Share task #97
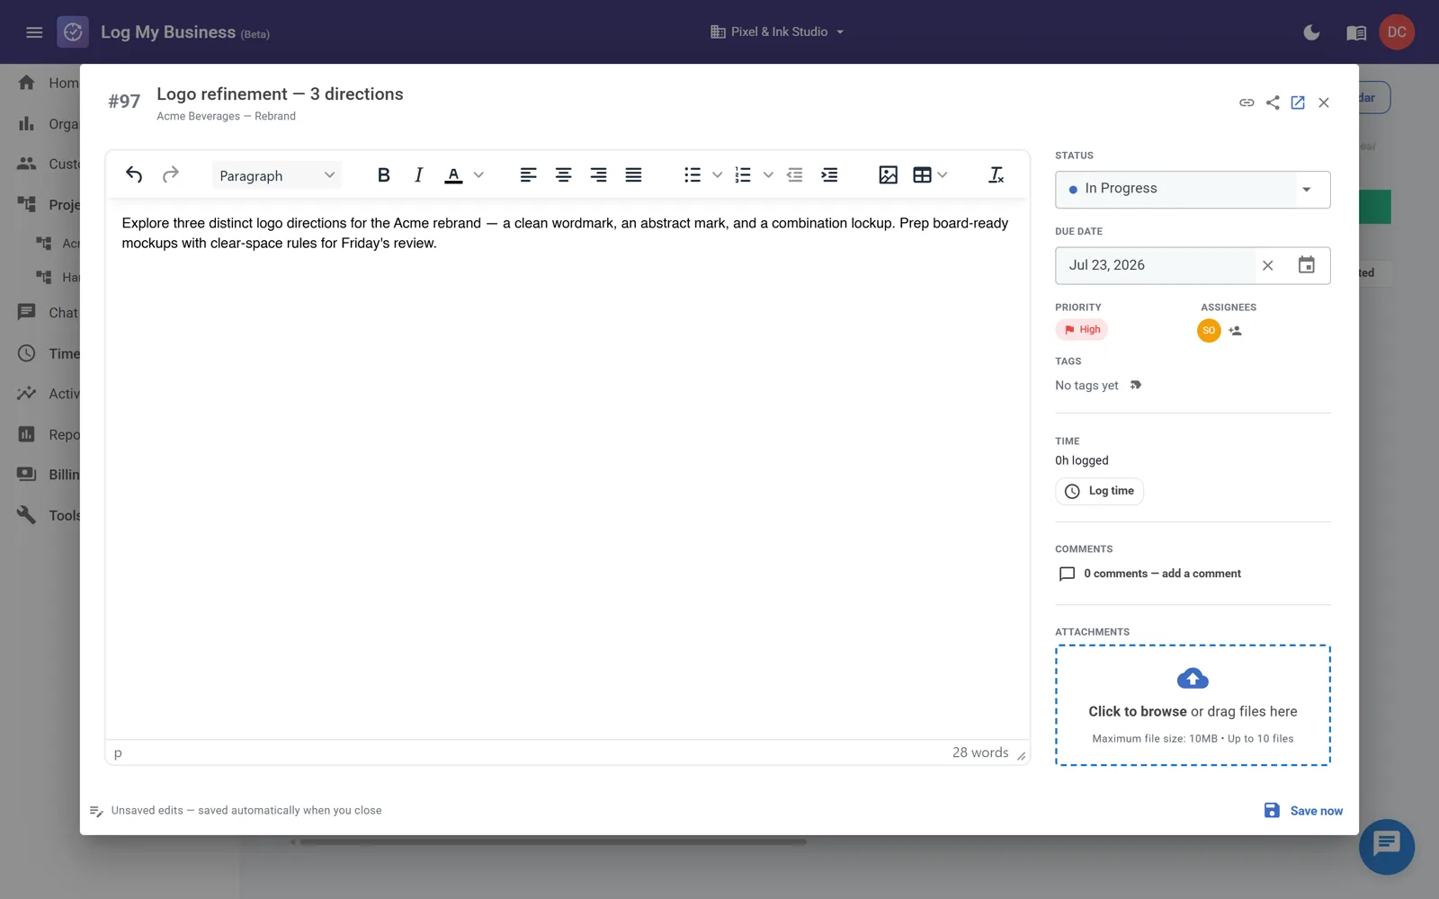The width and height of the screenshot is (1439, 899). pos(1273,102)
